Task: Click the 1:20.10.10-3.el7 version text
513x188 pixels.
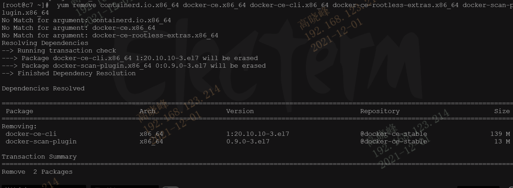Action: (258, 134)
